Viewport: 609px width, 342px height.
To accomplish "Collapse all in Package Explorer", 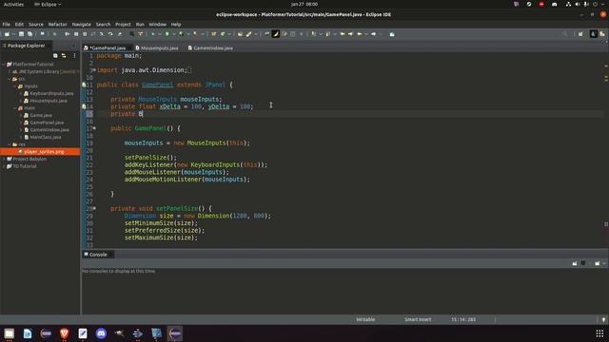I will click(55, 56).
